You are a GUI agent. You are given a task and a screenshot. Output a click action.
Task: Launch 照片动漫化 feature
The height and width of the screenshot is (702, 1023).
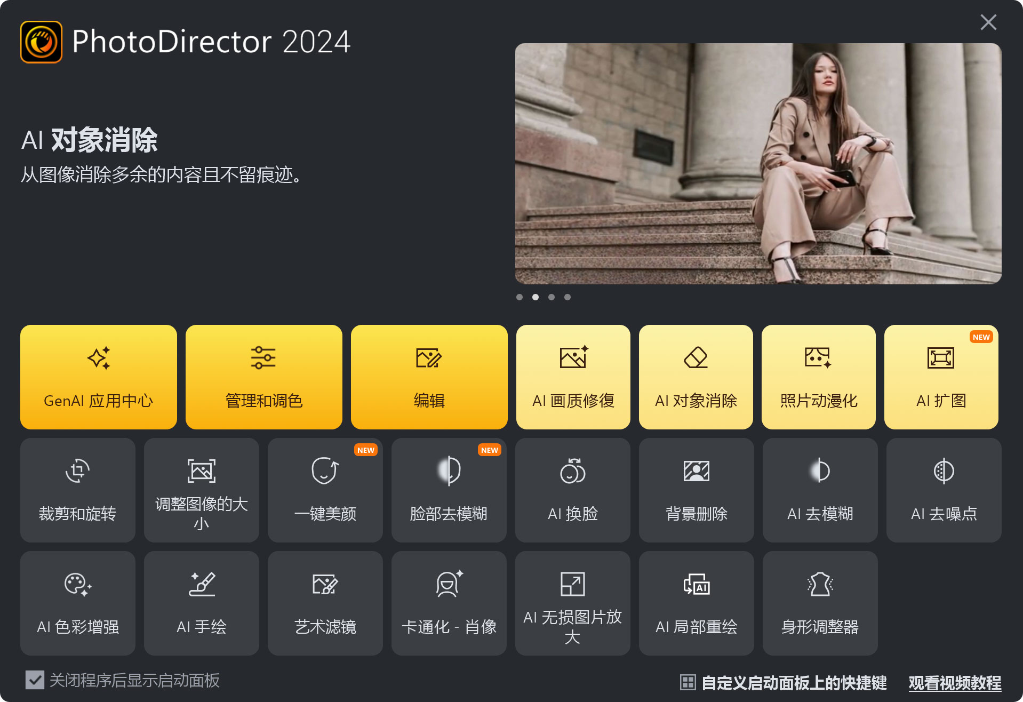(819, 377)
